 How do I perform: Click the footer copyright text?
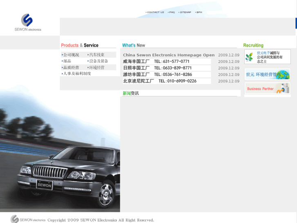coord(101,220)
